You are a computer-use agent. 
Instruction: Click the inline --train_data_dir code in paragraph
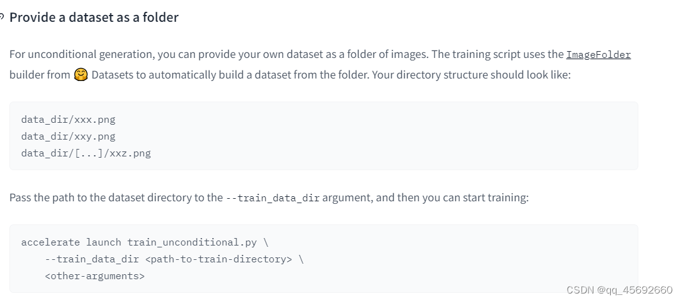click(x=273, y=198)
